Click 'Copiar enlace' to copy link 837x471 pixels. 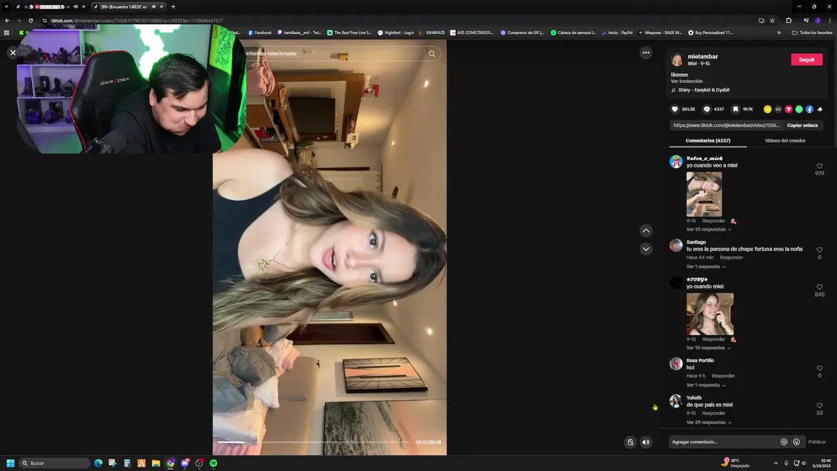(802, 125)
